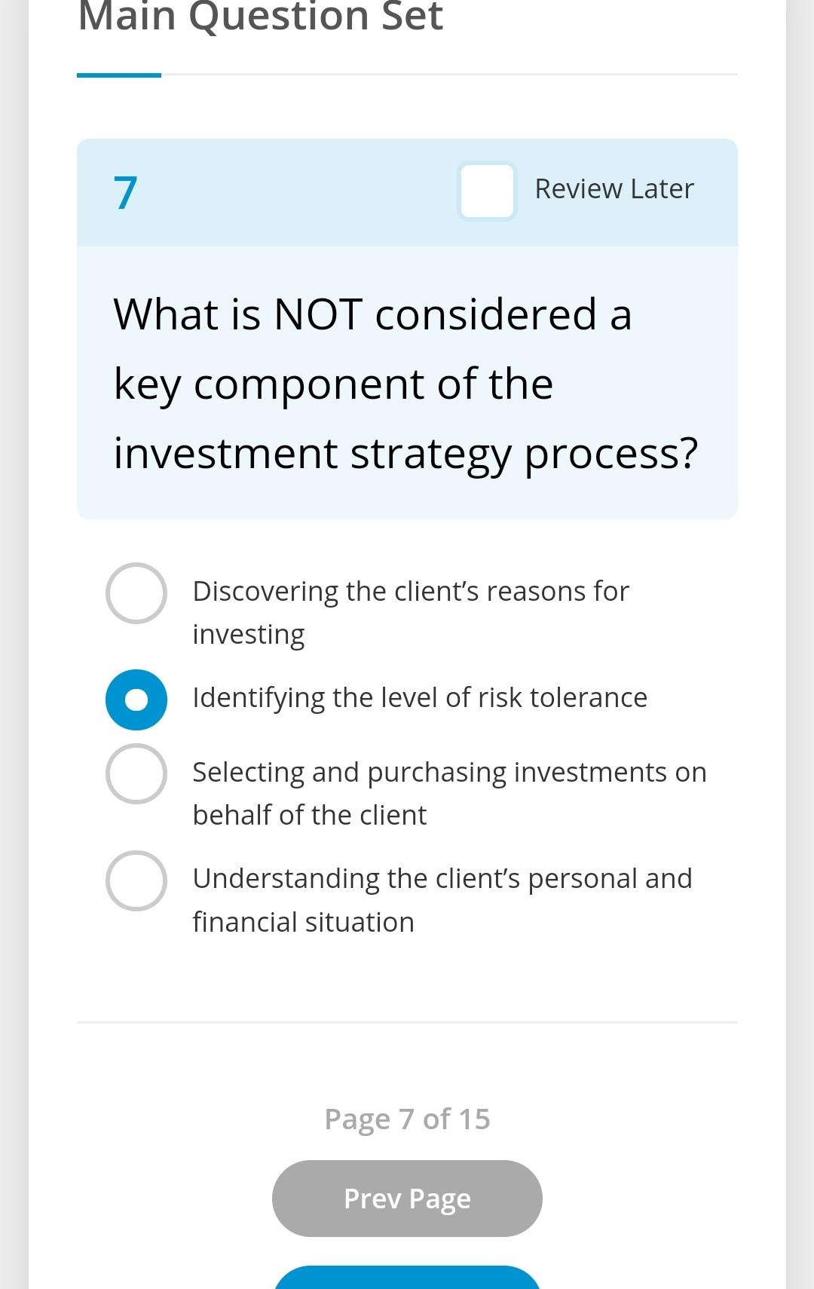The image size is (814, 1289).
Task: Click the blue progress bar under the heading
Action: (119, 75)
